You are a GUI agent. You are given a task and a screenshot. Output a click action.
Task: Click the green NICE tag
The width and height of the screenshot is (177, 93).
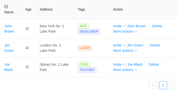[x=83, y=26]
